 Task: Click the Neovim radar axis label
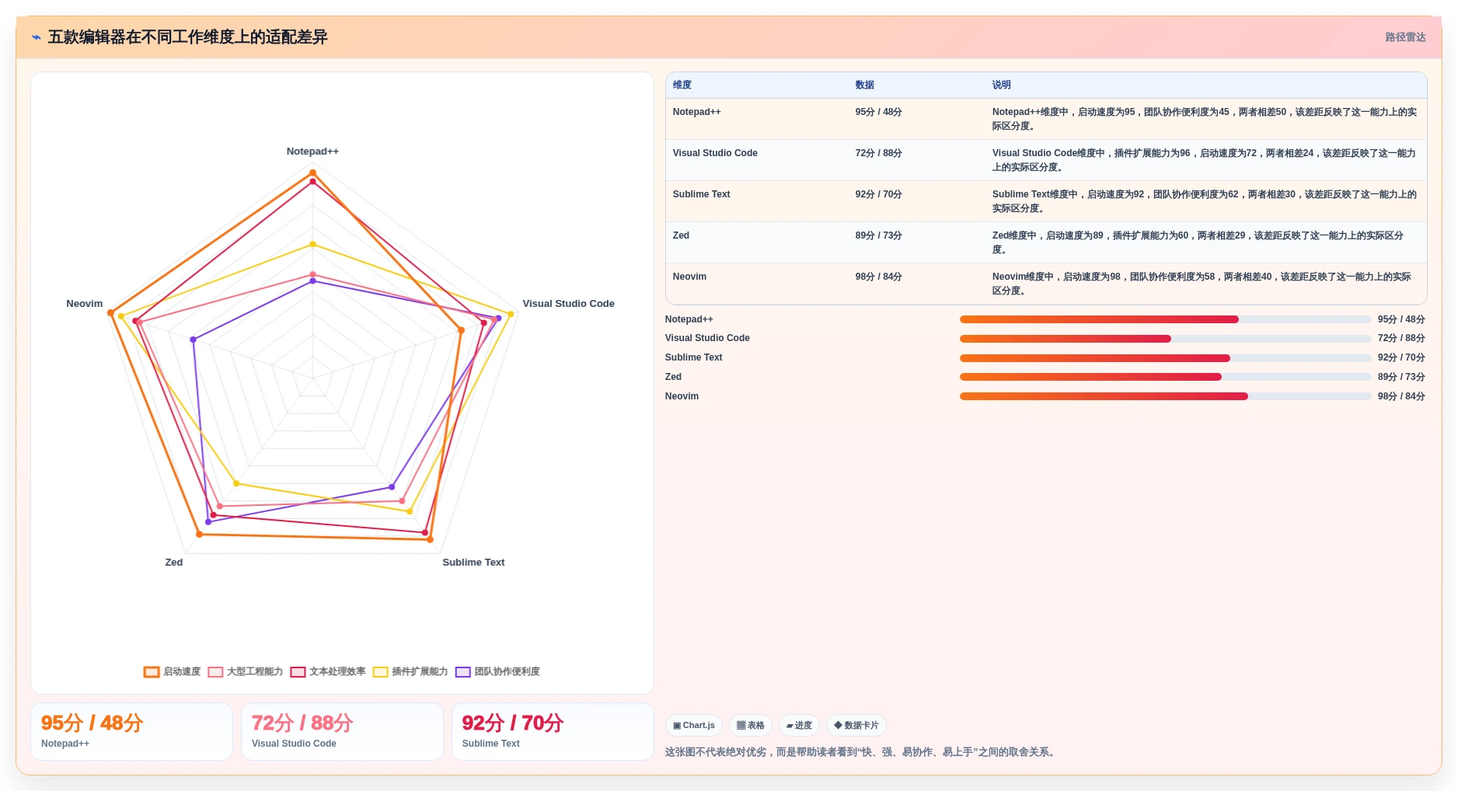click(x=85, y=304)
